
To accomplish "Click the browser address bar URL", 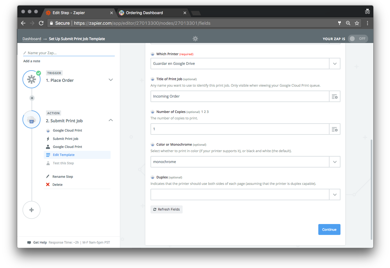I will point(142,23).
